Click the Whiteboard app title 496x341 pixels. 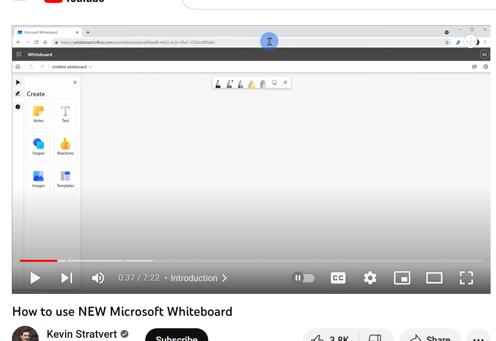pyautogui.click(x=40, y=55)
